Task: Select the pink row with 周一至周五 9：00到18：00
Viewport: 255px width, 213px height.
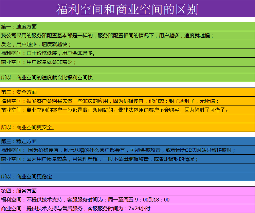Action: (x=85, y=200)
